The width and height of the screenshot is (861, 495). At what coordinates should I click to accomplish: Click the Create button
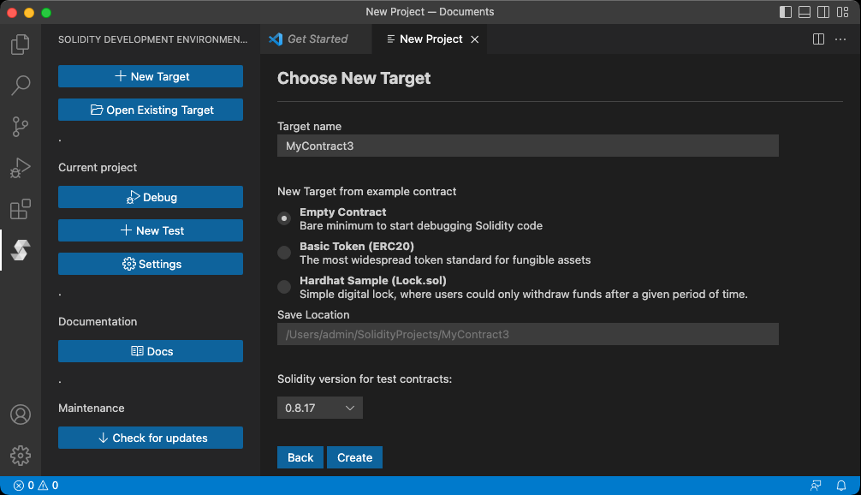[x=354, y=457]
